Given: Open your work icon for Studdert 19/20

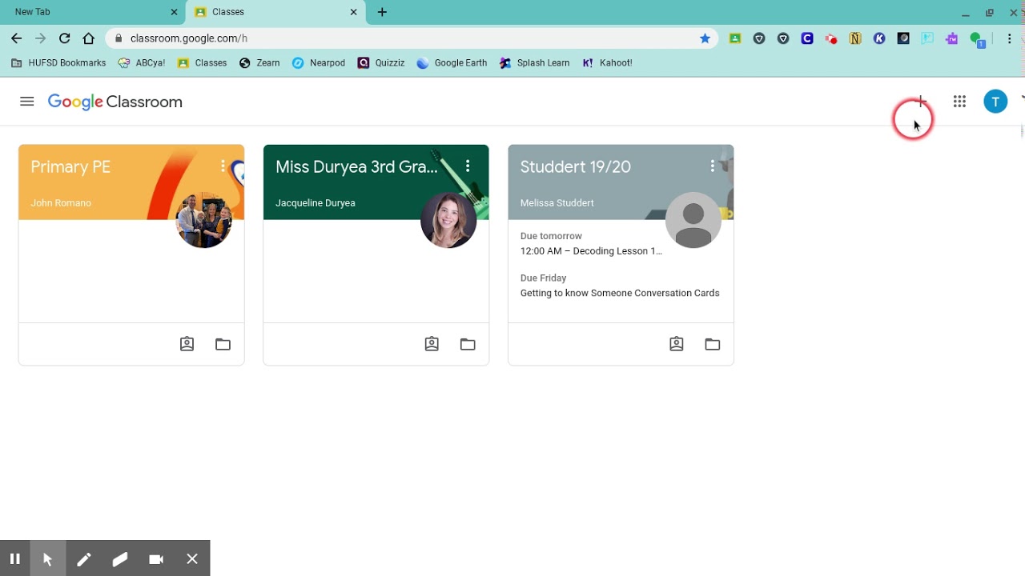Looking at the screenshot, I should (677, 344).
